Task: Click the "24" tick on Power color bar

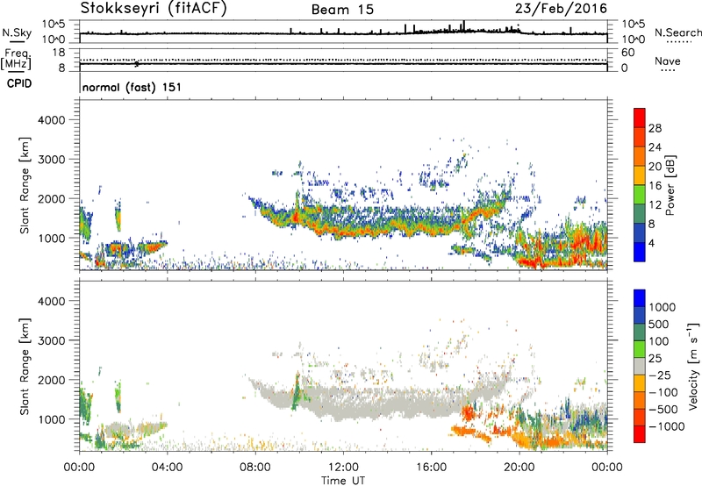Action: coord(655,147)
